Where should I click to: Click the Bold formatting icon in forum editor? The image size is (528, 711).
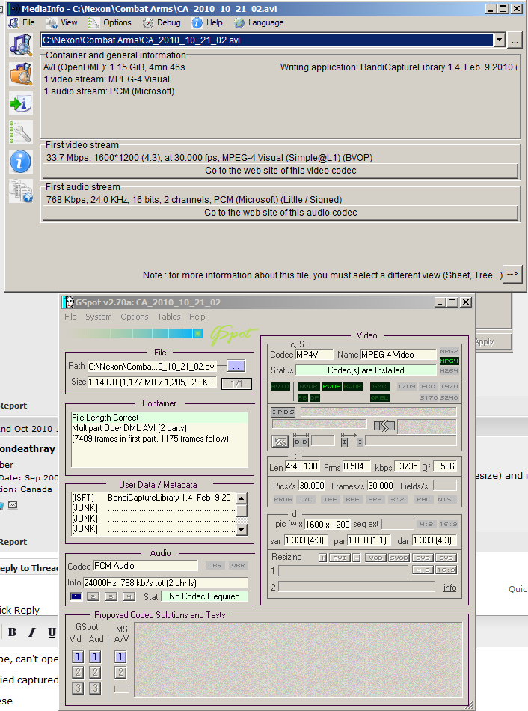point(12,632)
